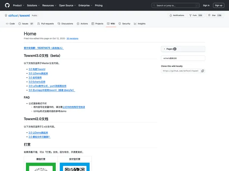Switch to the Code tab
The image size is (229, 171).
coord(10,24)
